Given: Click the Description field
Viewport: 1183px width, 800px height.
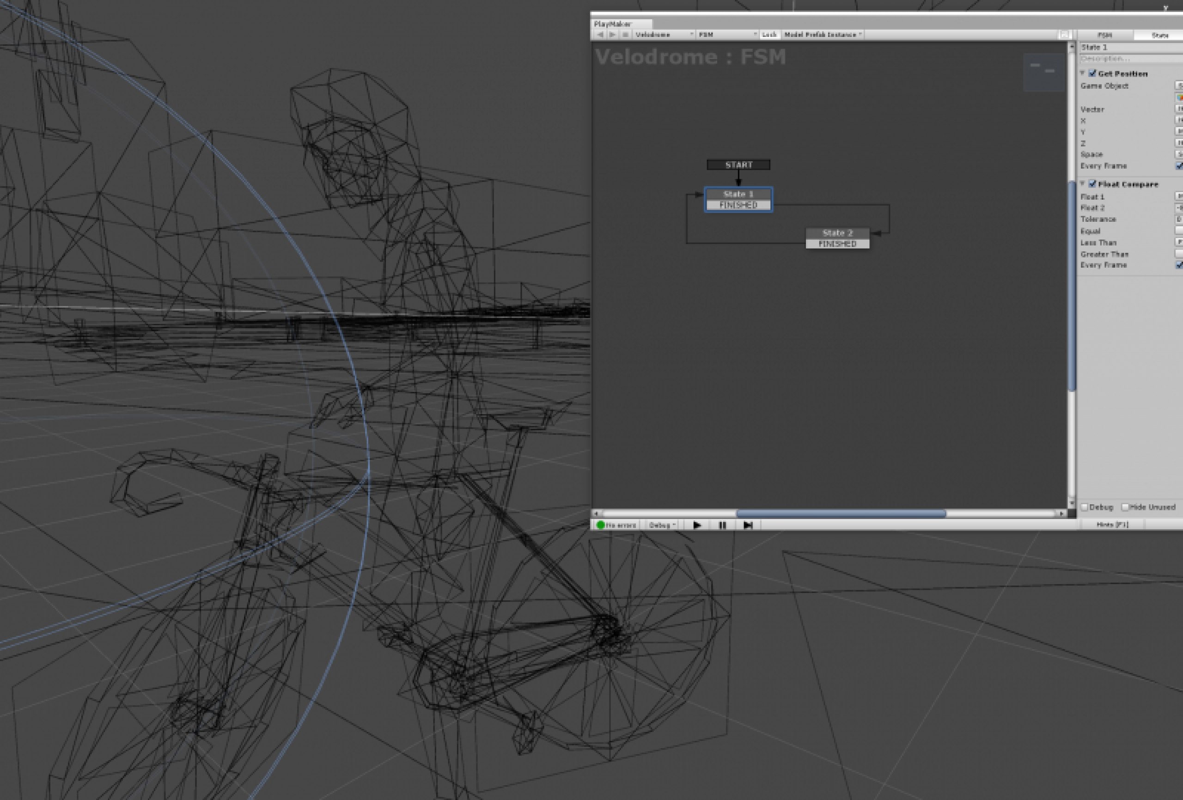Looking at the screenshot, I should point(1131,59).
